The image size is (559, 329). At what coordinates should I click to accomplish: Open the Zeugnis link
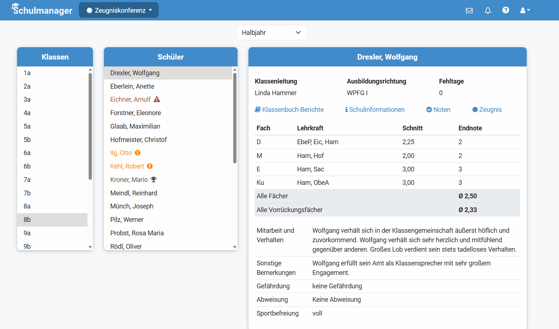click(487, 110)
